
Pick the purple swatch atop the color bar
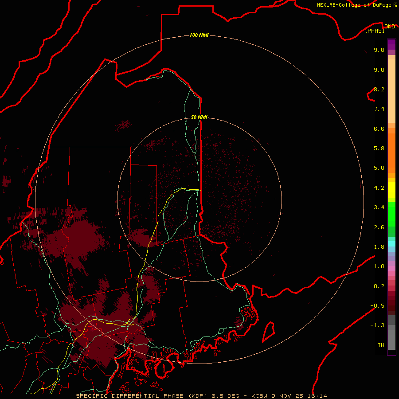(391, 44)
